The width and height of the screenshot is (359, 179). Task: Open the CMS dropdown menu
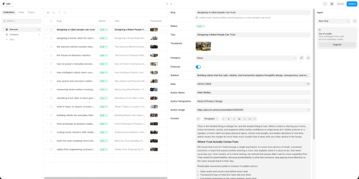pos(8,4)
